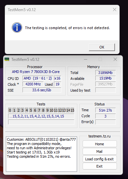The width and height of the screenshot is (128, 179).
Task: Click the Cycle value 3
Action: 105,116
